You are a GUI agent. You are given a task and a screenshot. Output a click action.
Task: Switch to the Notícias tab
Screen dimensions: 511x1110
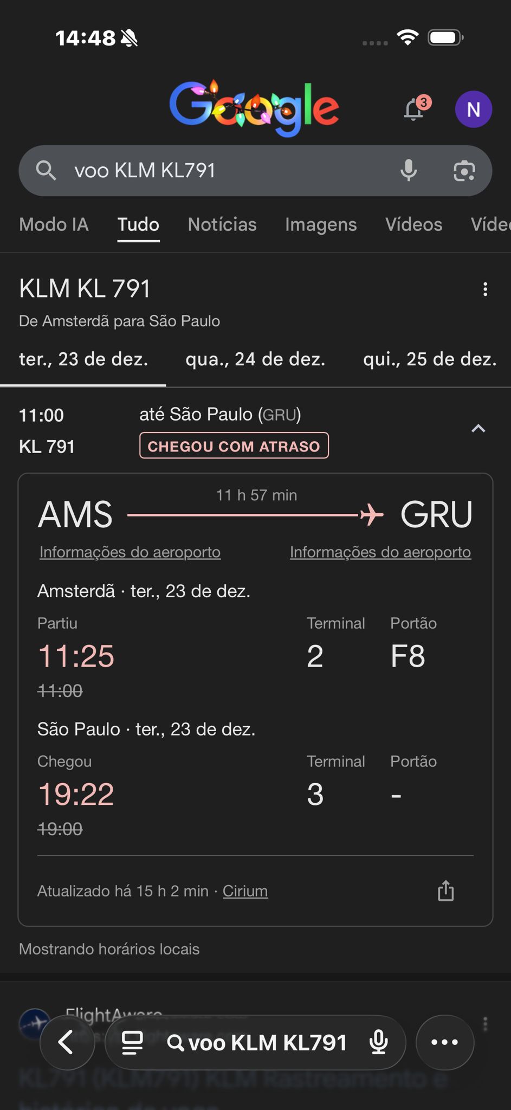click(222, 224)
